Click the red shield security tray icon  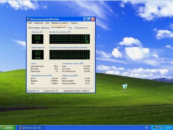pos(157,128)
